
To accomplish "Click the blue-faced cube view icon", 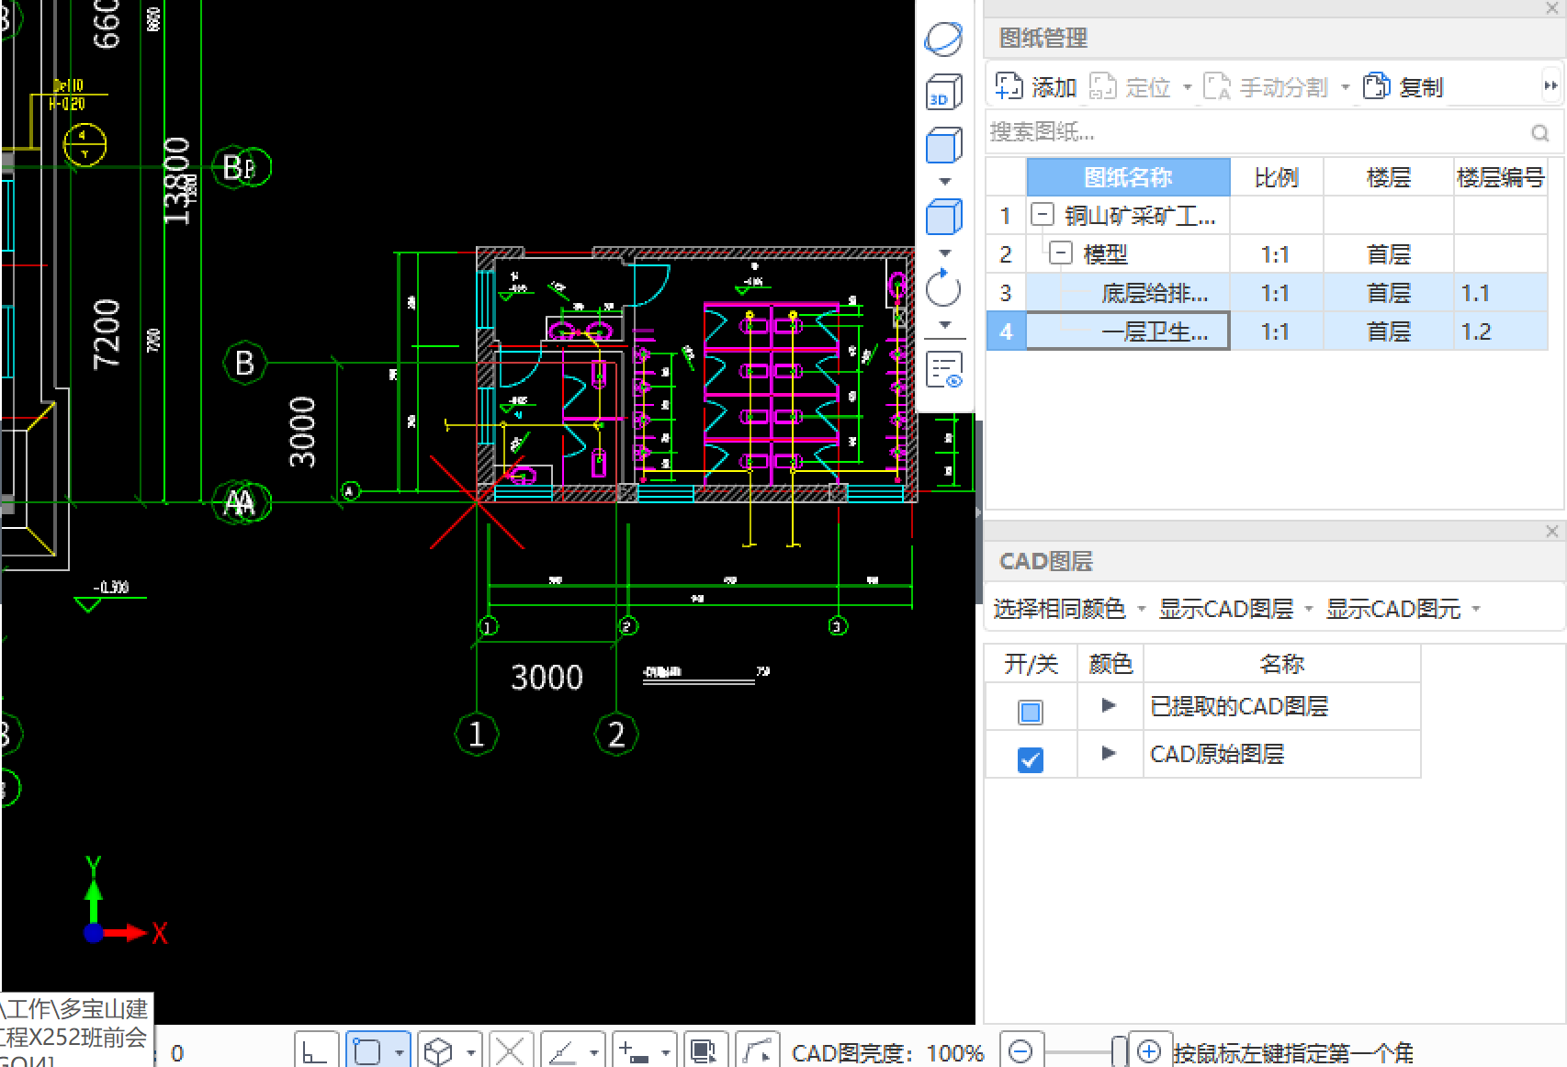I will click(x=943, y=145).
